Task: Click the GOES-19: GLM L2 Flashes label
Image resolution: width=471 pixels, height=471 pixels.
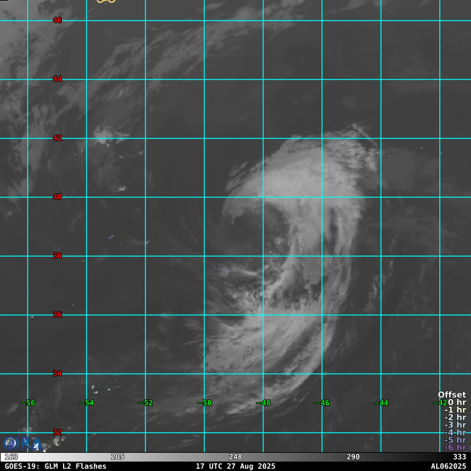Action: pos(55,466)
